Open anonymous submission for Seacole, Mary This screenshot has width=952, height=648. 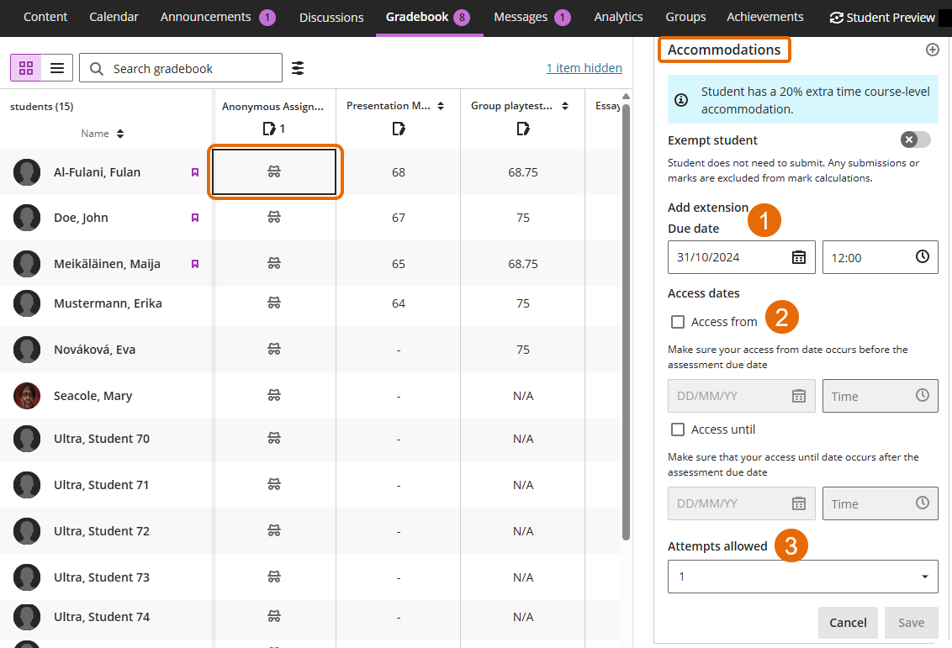coord(274,395)
